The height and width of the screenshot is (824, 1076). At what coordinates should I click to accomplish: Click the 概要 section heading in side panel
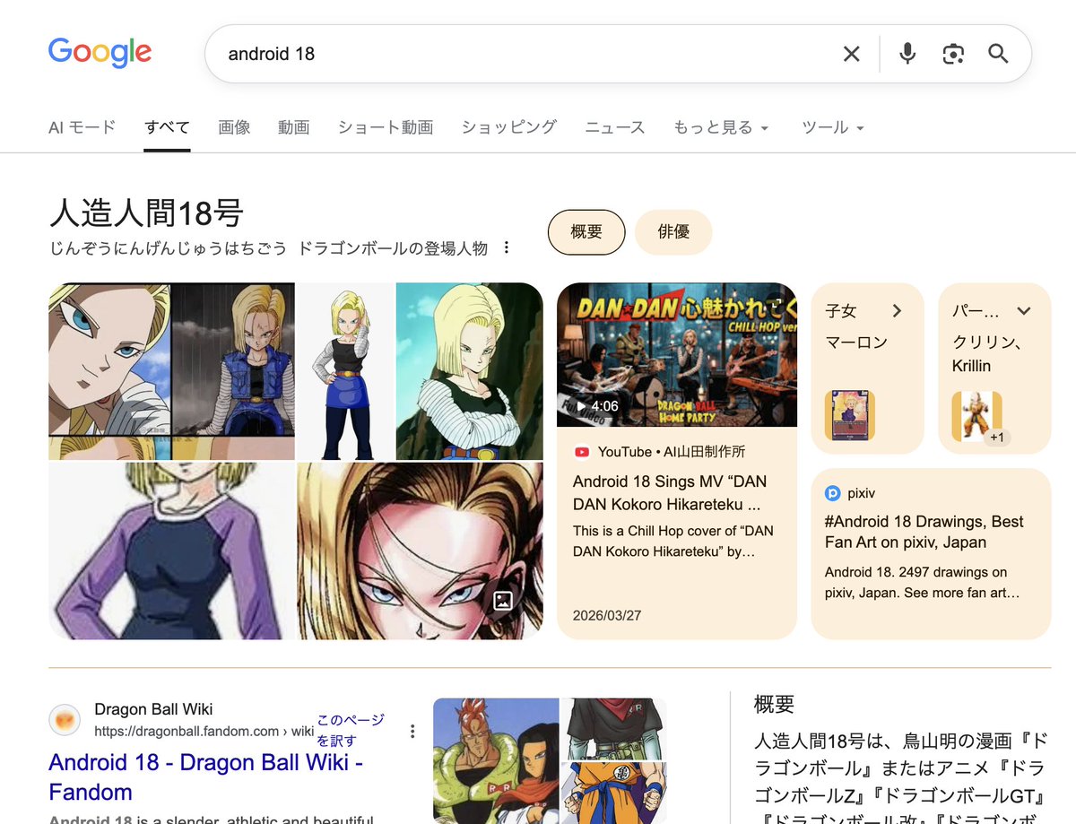coord(774,704)
